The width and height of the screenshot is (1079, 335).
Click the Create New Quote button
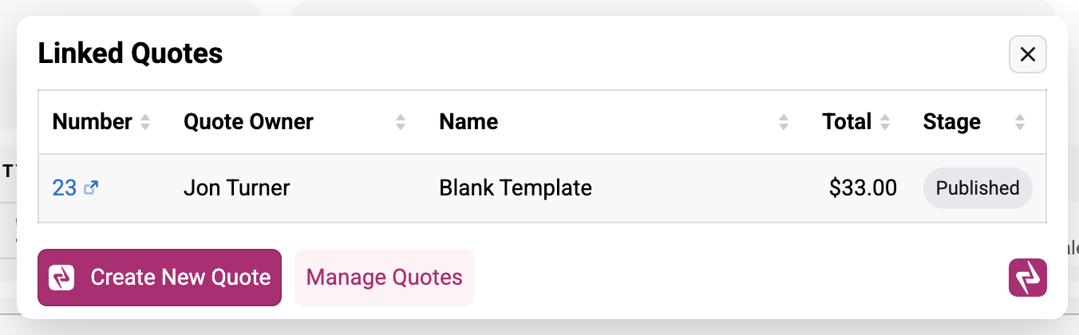[x=160, y=278]
